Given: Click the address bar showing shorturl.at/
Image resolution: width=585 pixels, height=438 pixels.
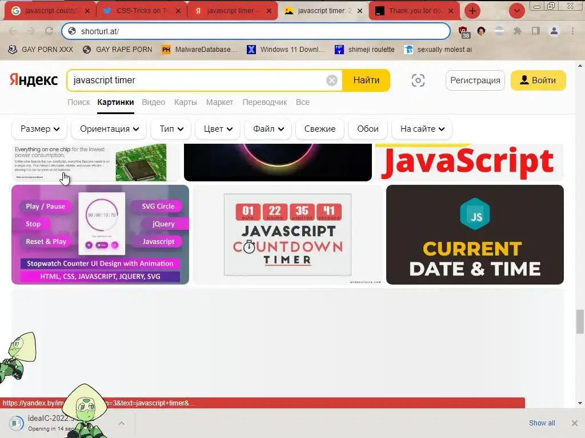Looking at the screenshot, I should (256, 31).
